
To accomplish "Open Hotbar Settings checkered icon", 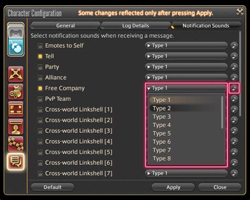I will (16, 144).
